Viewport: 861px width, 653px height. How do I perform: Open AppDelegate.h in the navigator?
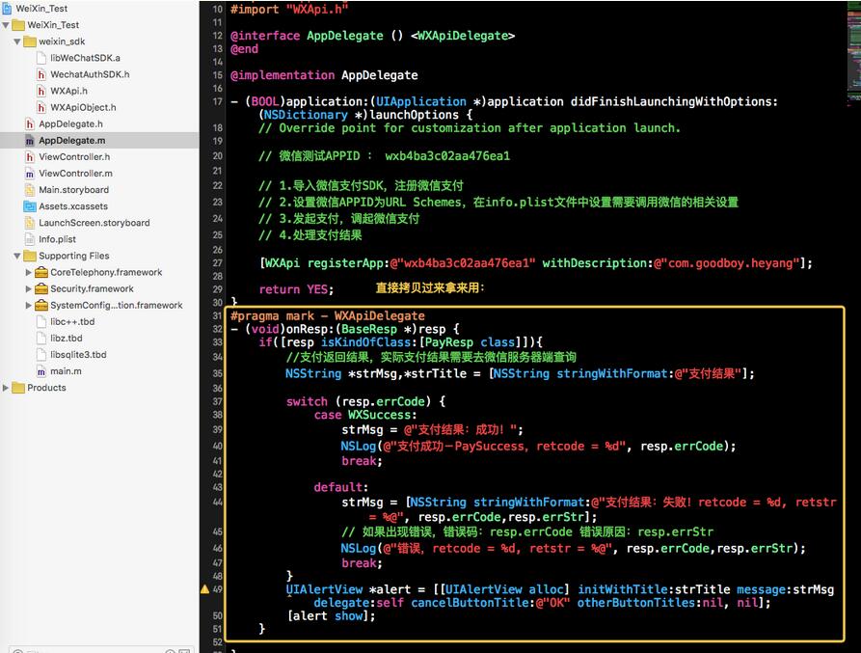70,124
